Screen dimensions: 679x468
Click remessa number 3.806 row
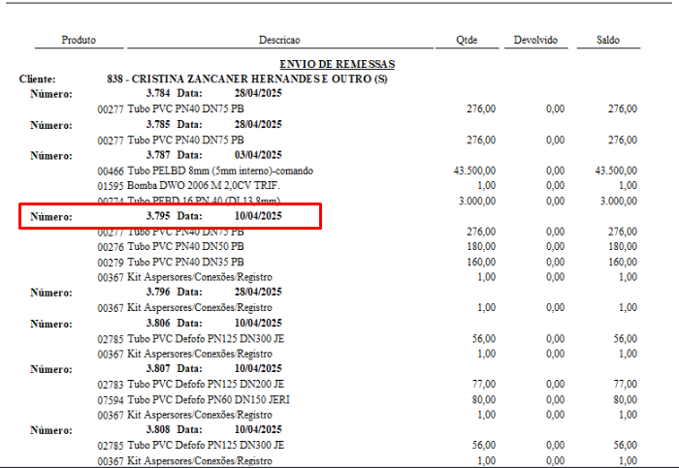pyautogui.click(x=156, y=324)
